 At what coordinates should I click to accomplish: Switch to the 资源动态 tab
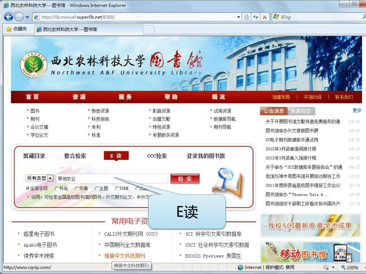point(301,111)
